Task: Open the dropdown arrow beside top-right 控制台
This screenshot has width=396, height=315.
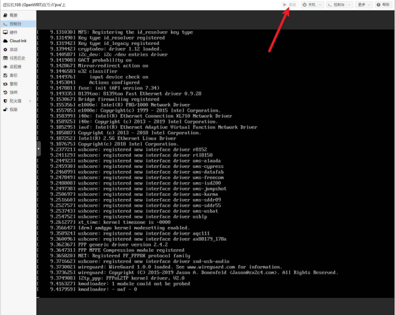Action: (x=350, y=4)
